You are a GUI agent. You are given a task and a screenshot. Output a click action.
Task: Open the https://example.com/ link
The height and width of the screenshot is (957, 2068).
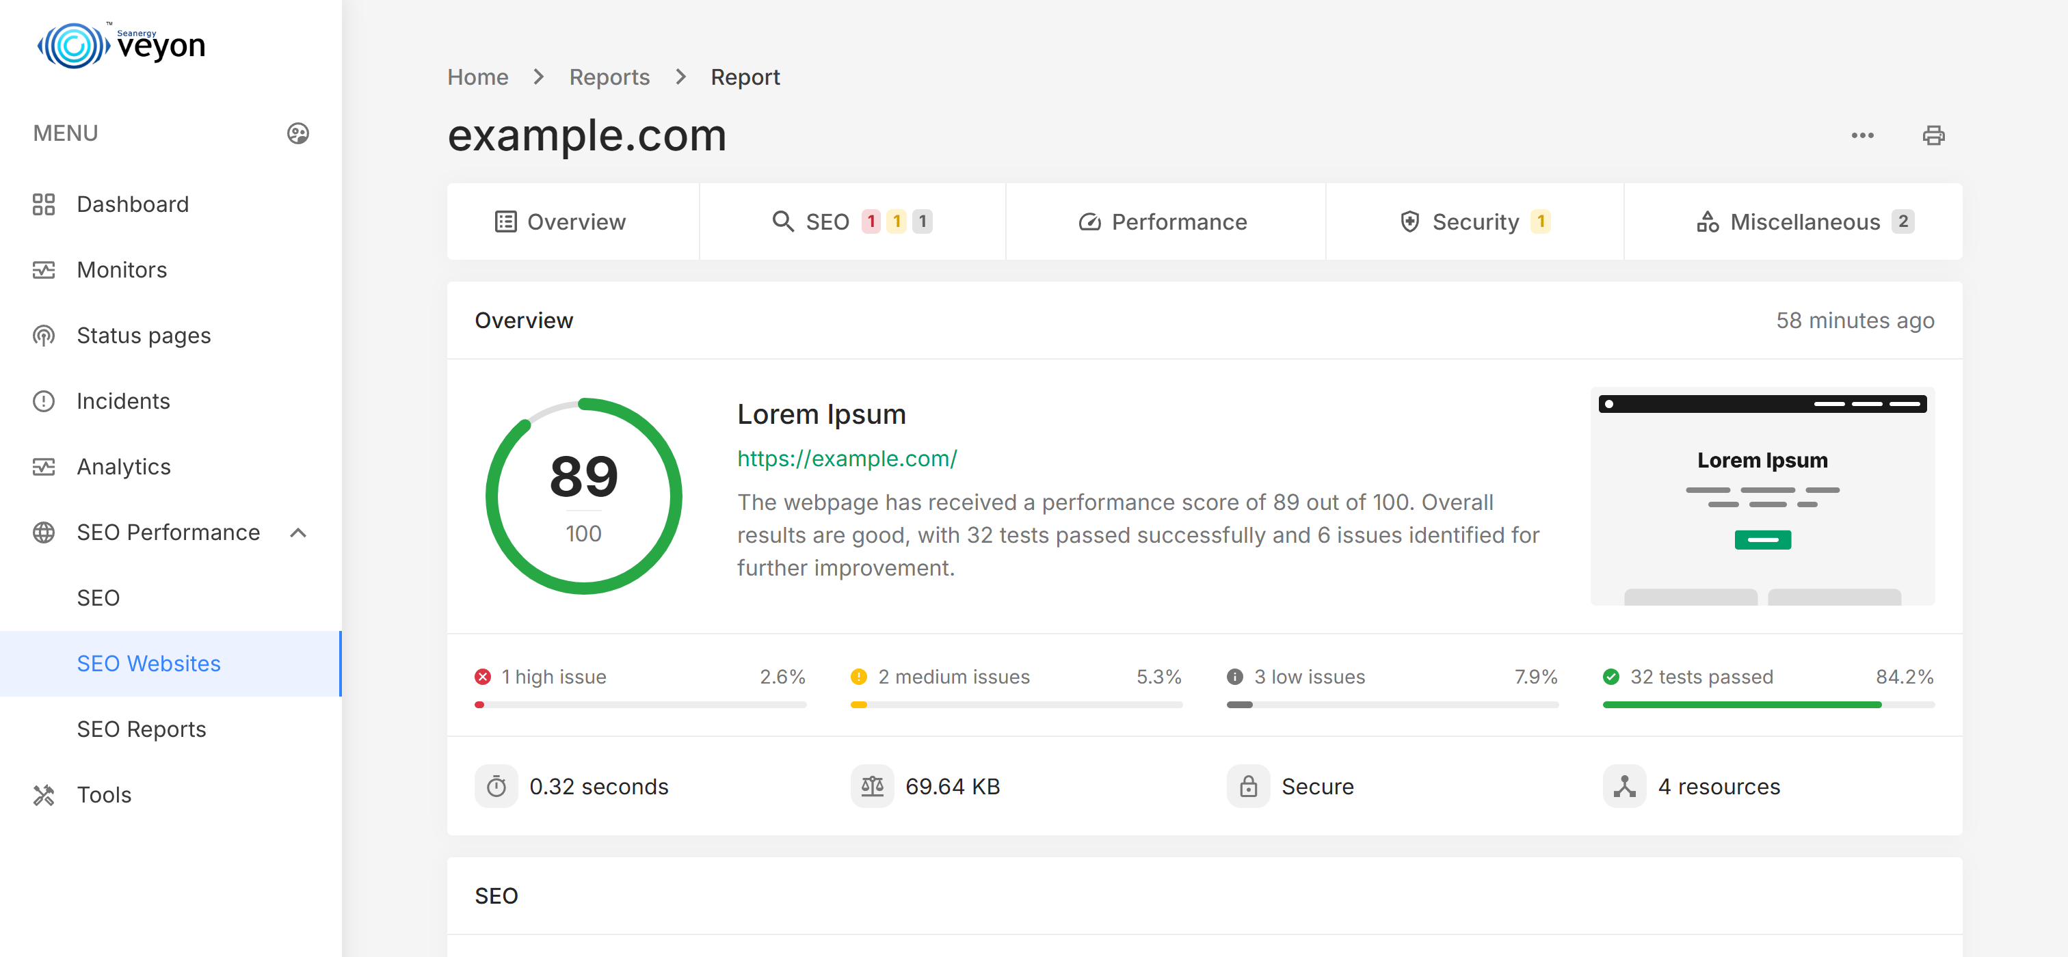click(x=847, y=459)
